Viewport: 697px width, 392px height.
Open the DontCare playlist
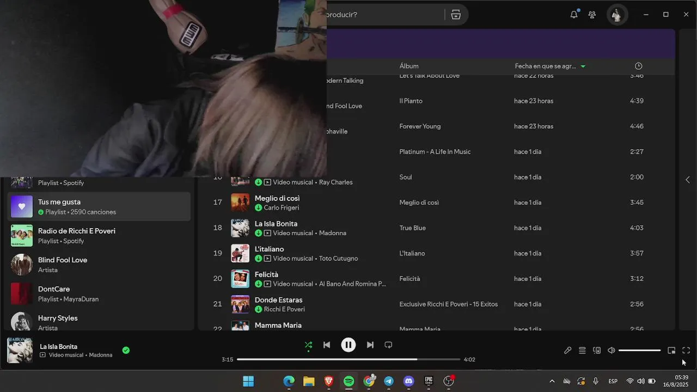(x=99, y=293)
